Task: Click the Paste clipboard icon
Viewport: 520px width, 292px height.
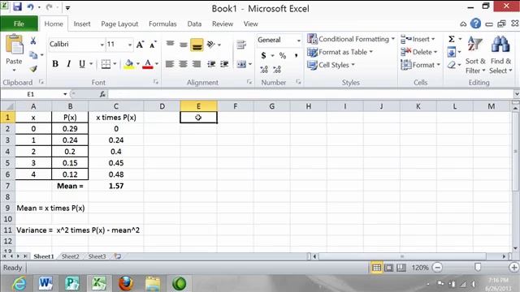Action: (x=15, y=45)
